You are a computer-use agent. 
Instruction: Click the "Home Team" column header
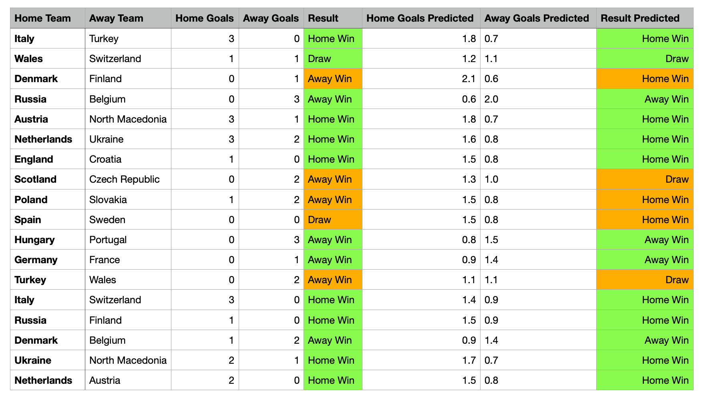(x=42, y=18)
